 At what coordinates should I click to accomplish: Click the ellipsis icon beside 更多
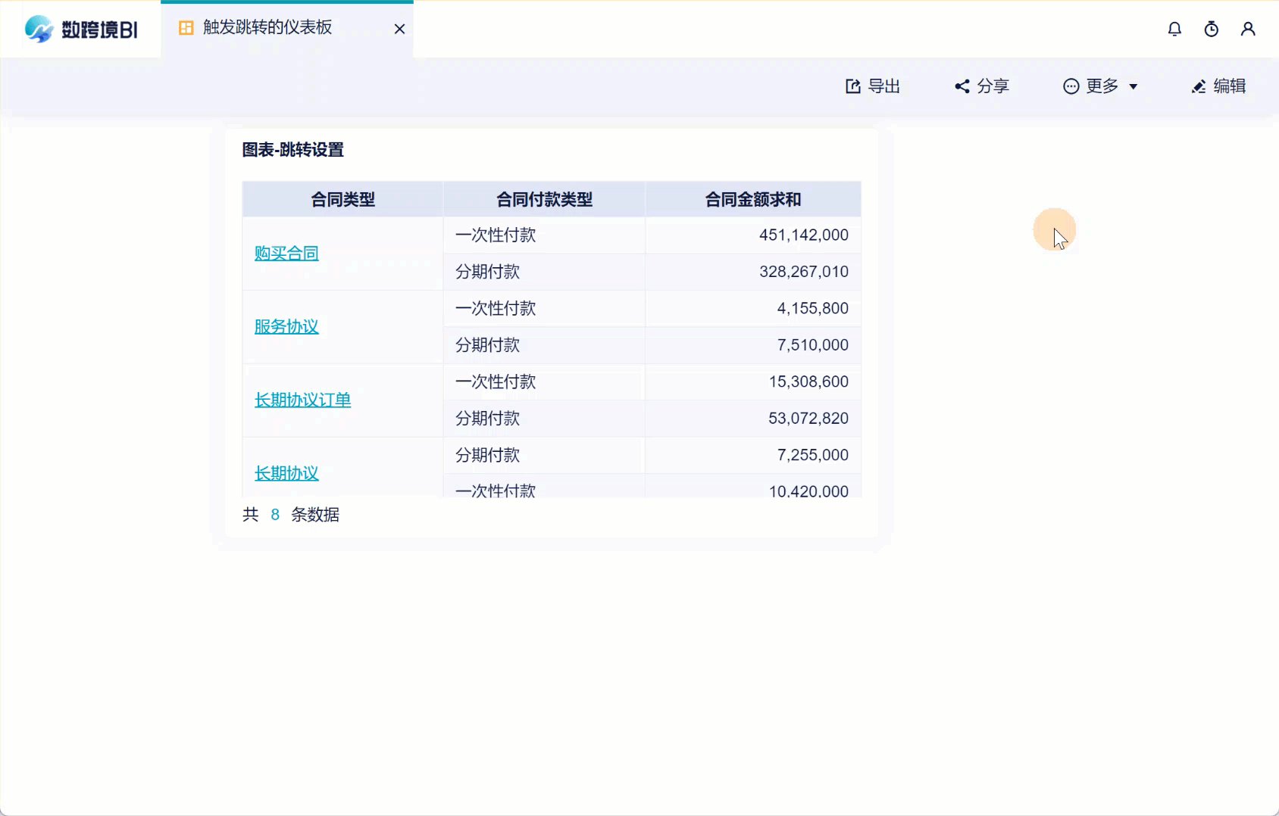point(1070,86)
